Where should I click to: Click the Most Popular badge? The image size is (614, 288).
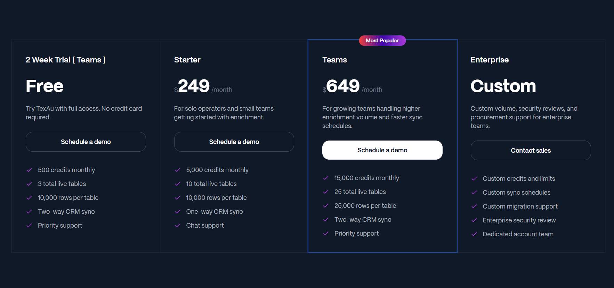point(382,41)
